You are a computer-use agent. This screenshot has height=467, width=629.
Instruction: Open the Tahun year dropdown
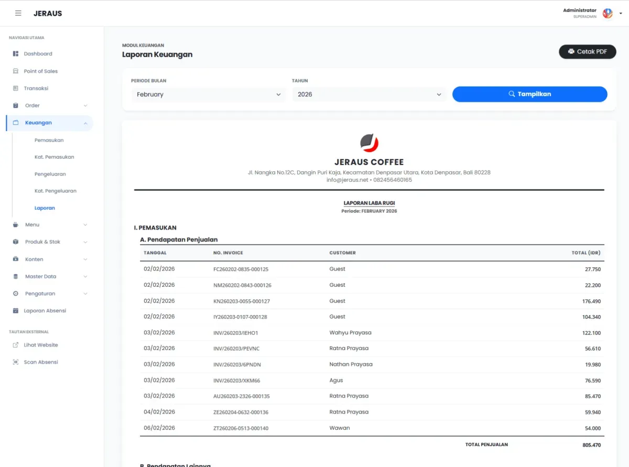pyautogui.click(x=369, y=94)
